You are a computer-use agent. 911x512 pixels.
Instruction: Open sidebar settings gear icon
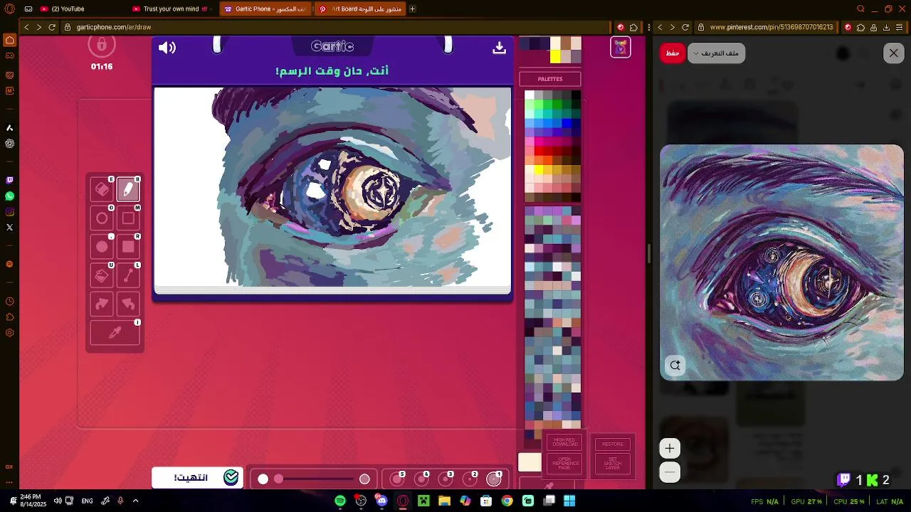point(9,333)
